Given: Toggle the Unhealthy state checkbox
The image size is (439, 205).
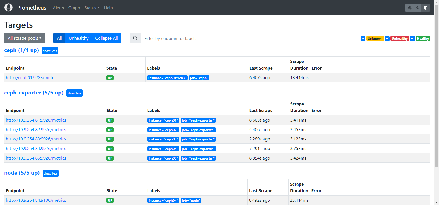Looking at the screenshot, I should pos(387,39).
